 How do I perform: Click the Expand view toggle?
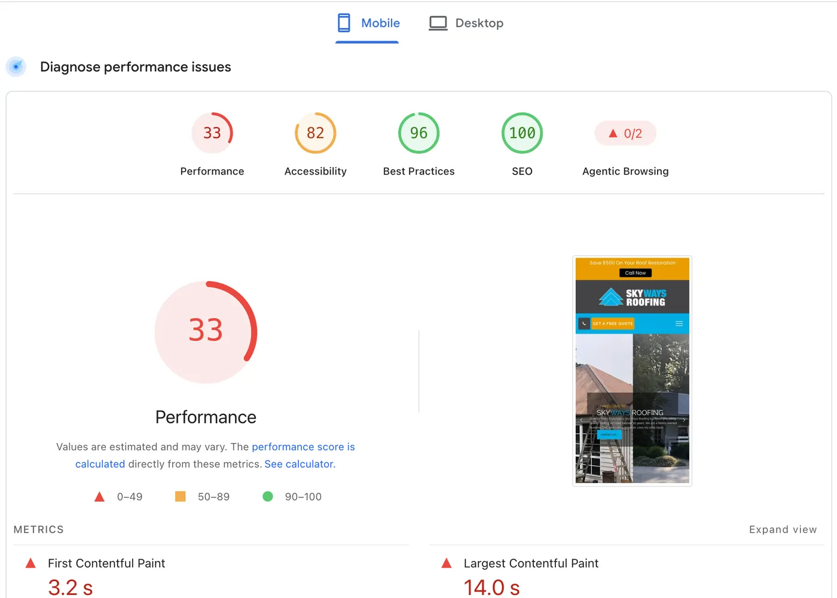(783, 529)
